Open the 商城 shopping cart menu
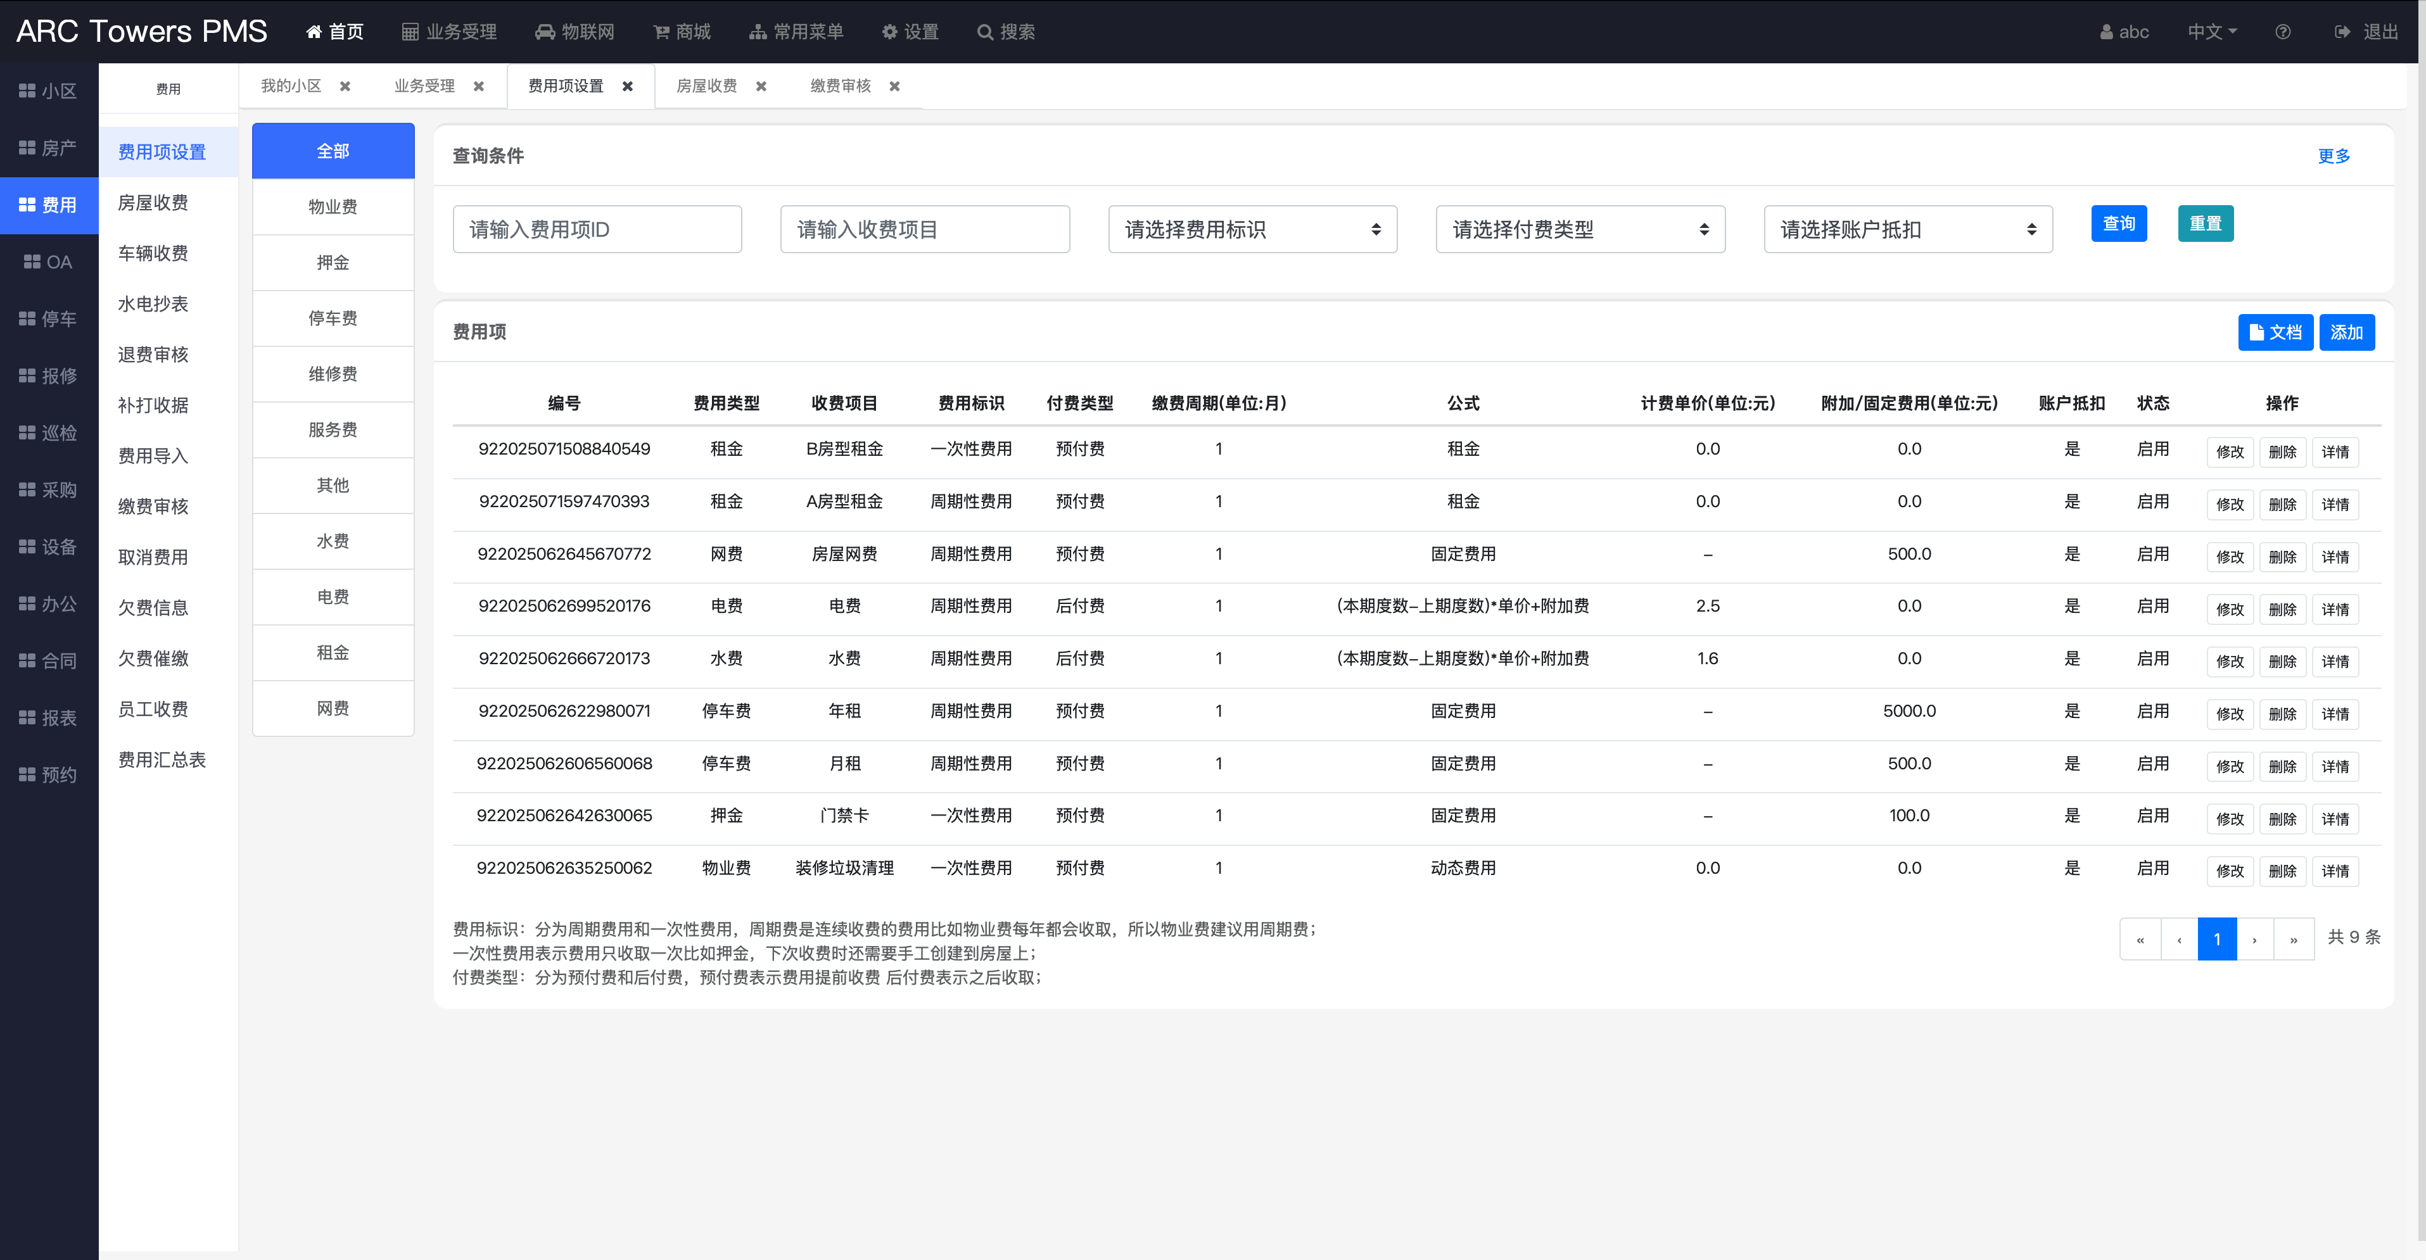2426x1260 pixels. click(x=662, y=32)
